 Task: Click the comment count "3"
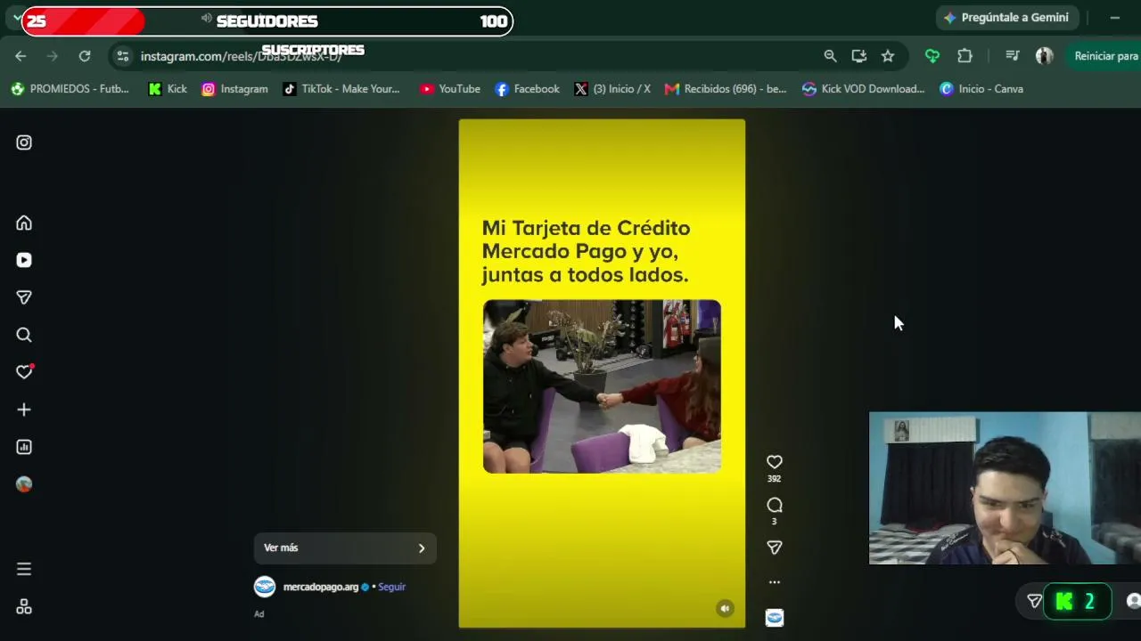click(774, 522)
